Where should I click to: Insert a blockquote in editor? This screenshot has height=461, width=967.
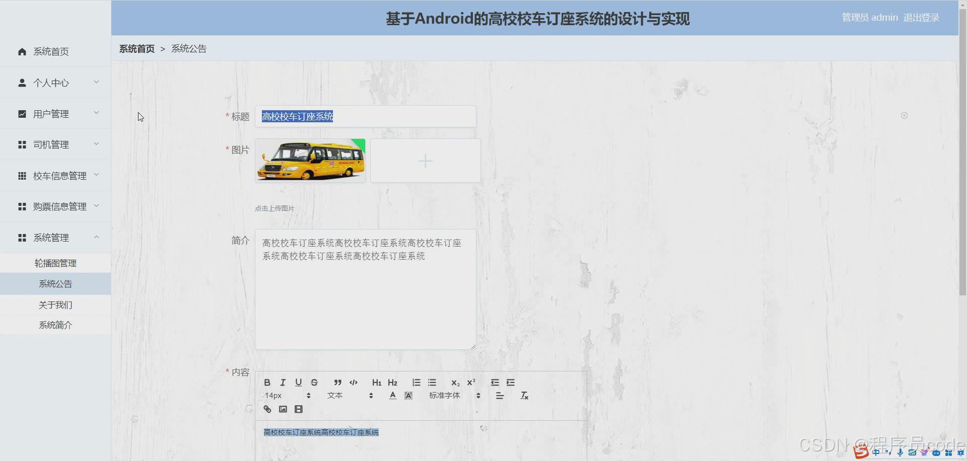click(x=337, y=382)
